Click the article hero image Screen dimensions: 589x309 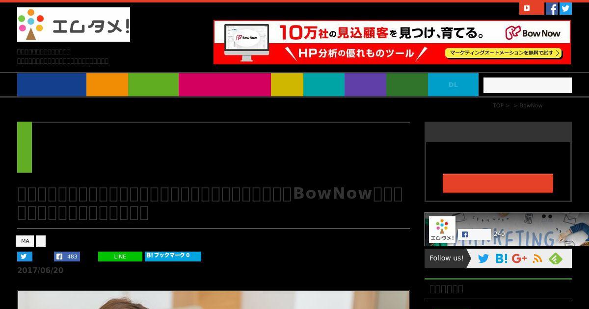tap(214, 300)
